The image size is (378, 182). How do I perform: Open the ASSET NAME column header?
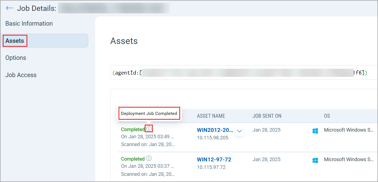(x=211, y=116)
